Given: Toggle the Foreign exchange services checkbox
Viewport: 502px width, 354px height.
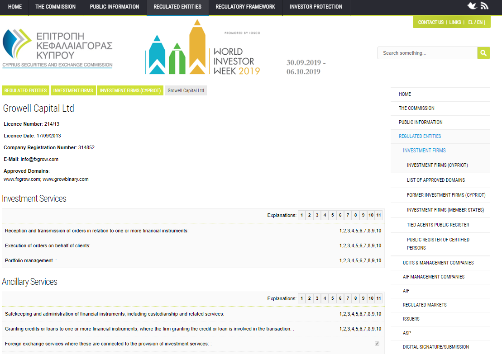Looking at the screenshot, I should pyautogui.click(x=377, y=344).
